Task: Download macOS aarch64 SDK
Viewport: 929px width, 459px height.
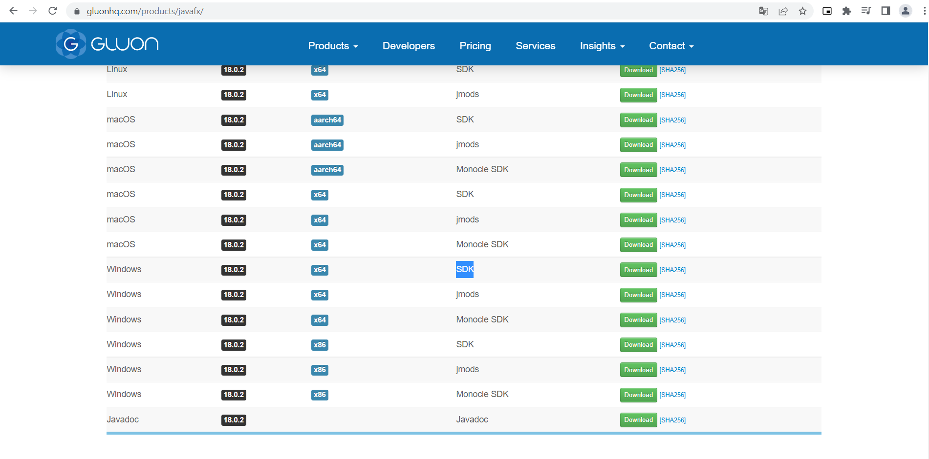Action: pyautogui.click(x=638, y=120)
